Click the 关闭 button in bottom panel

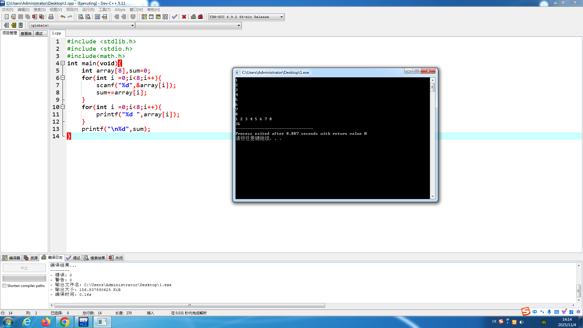[x=116, y=258]
